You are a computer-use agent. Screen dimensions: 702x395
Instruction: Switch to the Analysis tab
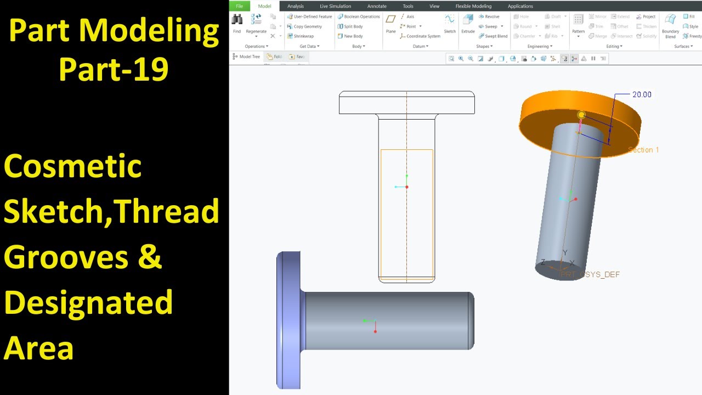(x=295, y=6)
